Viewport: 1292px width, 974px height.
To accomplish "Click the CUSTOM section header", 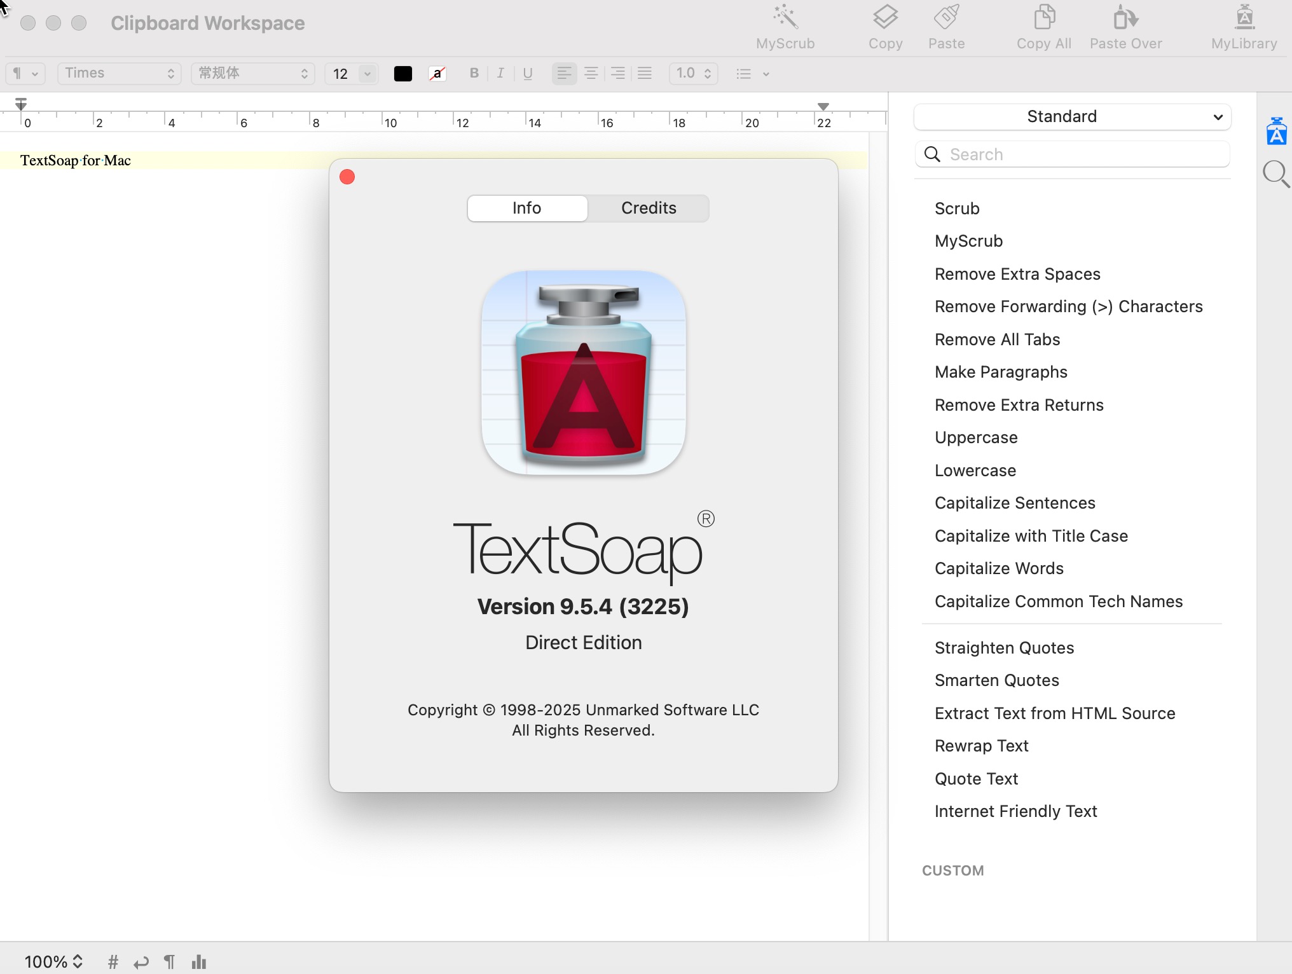I will 952,870.
